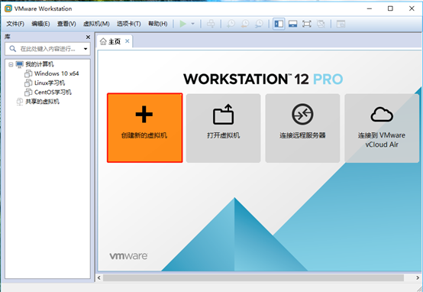Open the 查看(V) menu
Screen dimensions: 423x292
click(x=66, y=24)
